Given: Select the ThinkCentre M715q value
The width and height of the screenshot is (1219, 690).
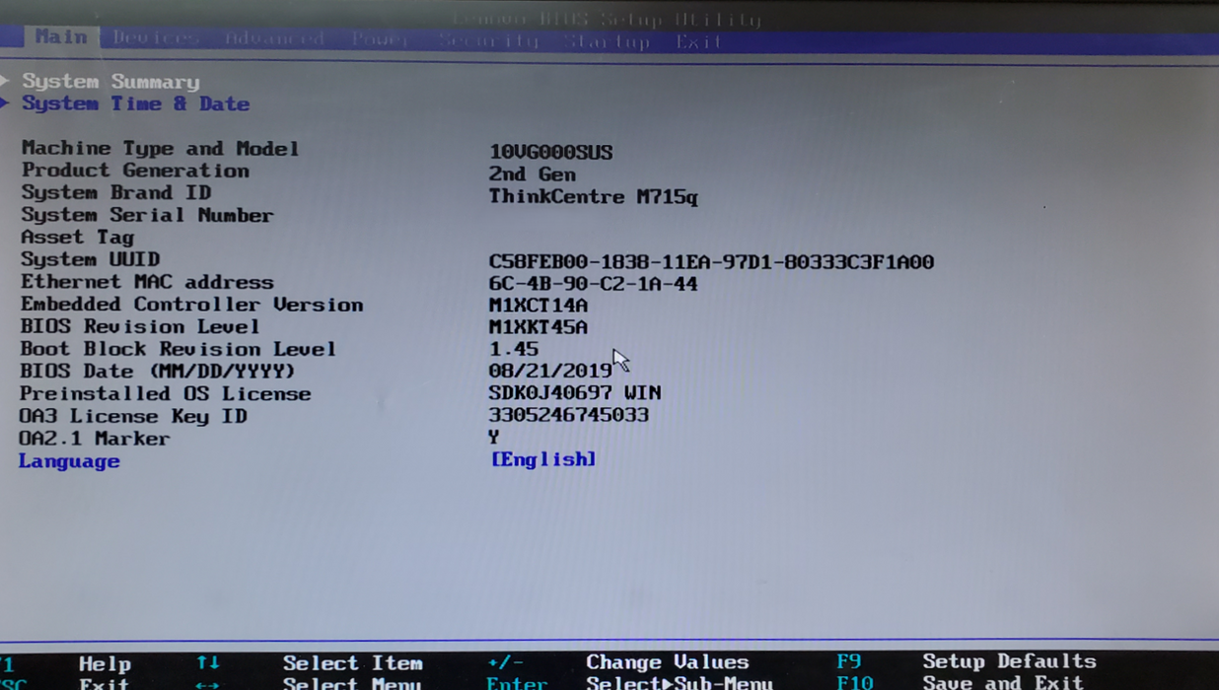Looking at the screenshot, I should [x=593, y=197].
